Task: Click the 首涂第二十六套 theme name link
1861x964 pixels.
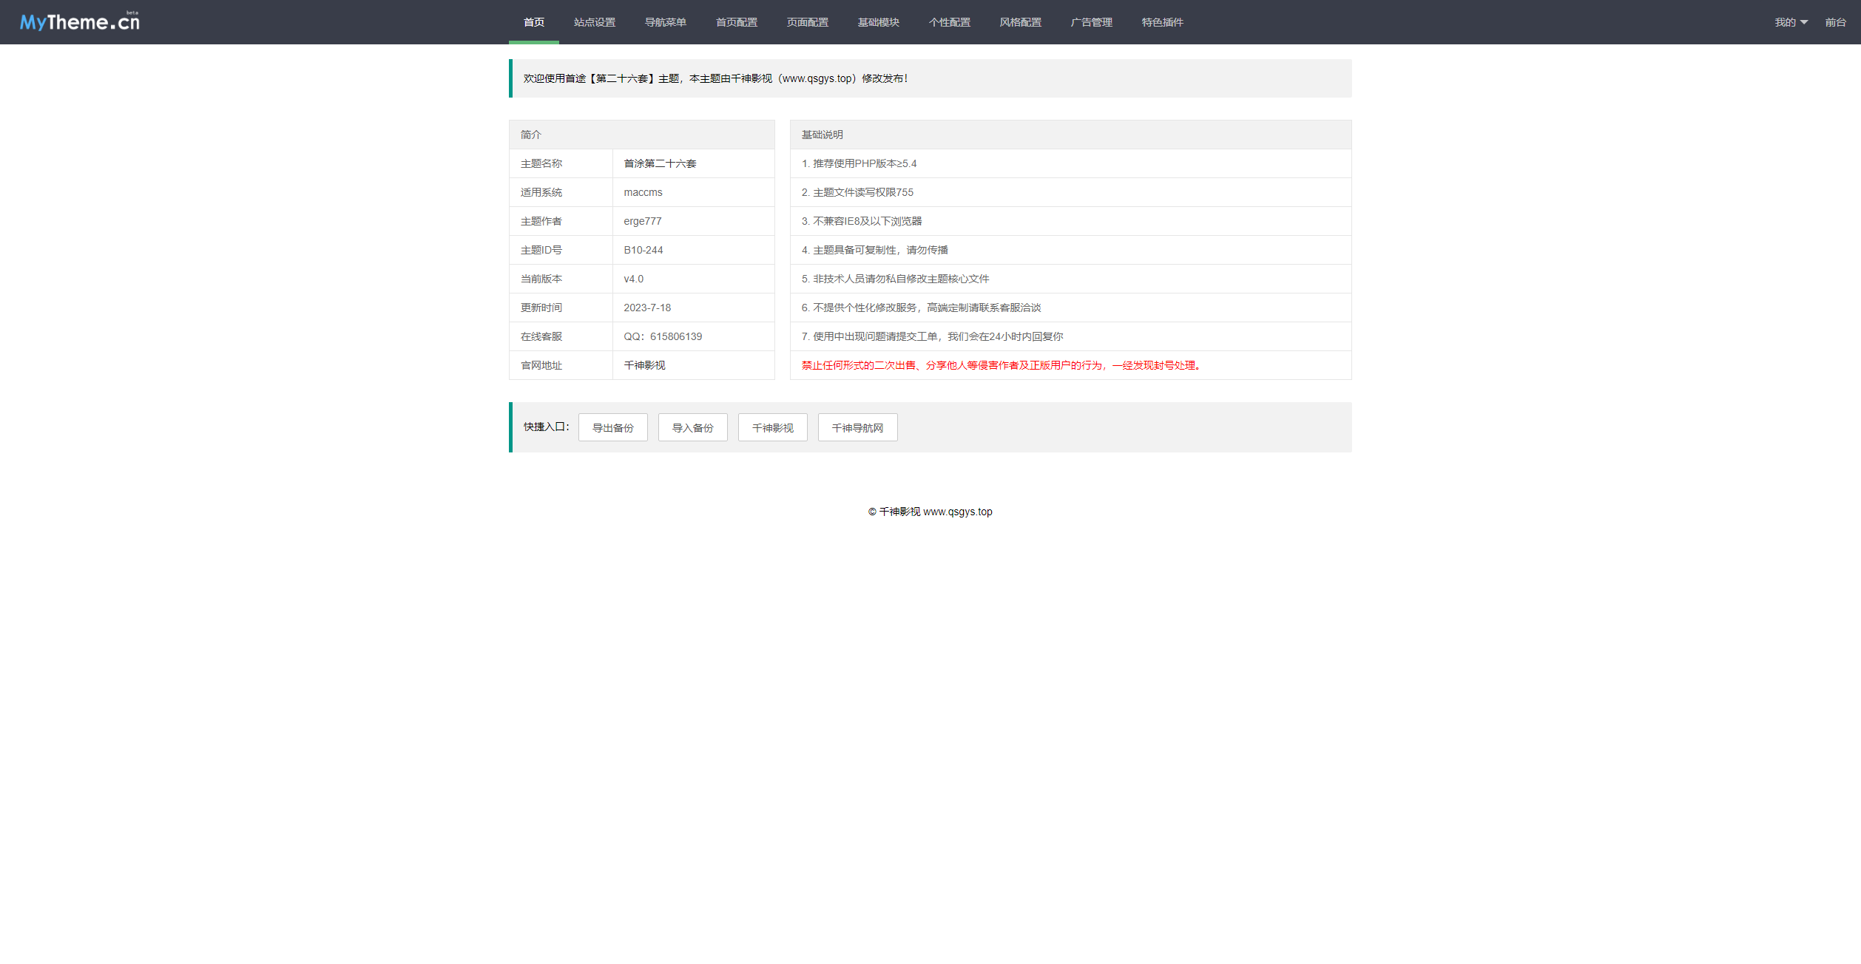Action: 660,163
